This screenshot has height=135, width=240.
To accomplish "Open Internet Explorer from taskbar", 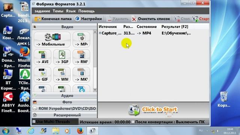I will pyautogui.click(x=31, y=131).
